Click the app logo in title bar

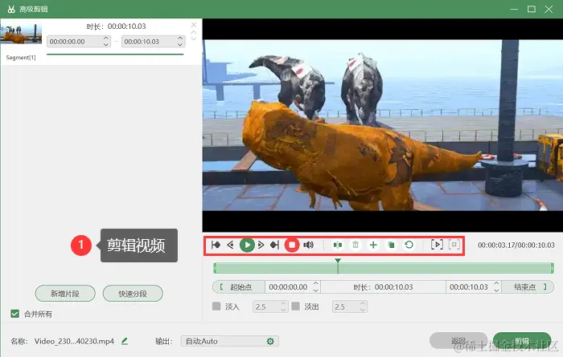(x=11, y=9)
